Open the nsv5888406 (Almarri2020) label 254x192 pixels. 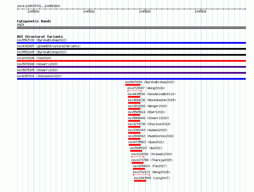pyautogui.click(x=148, y=118)
